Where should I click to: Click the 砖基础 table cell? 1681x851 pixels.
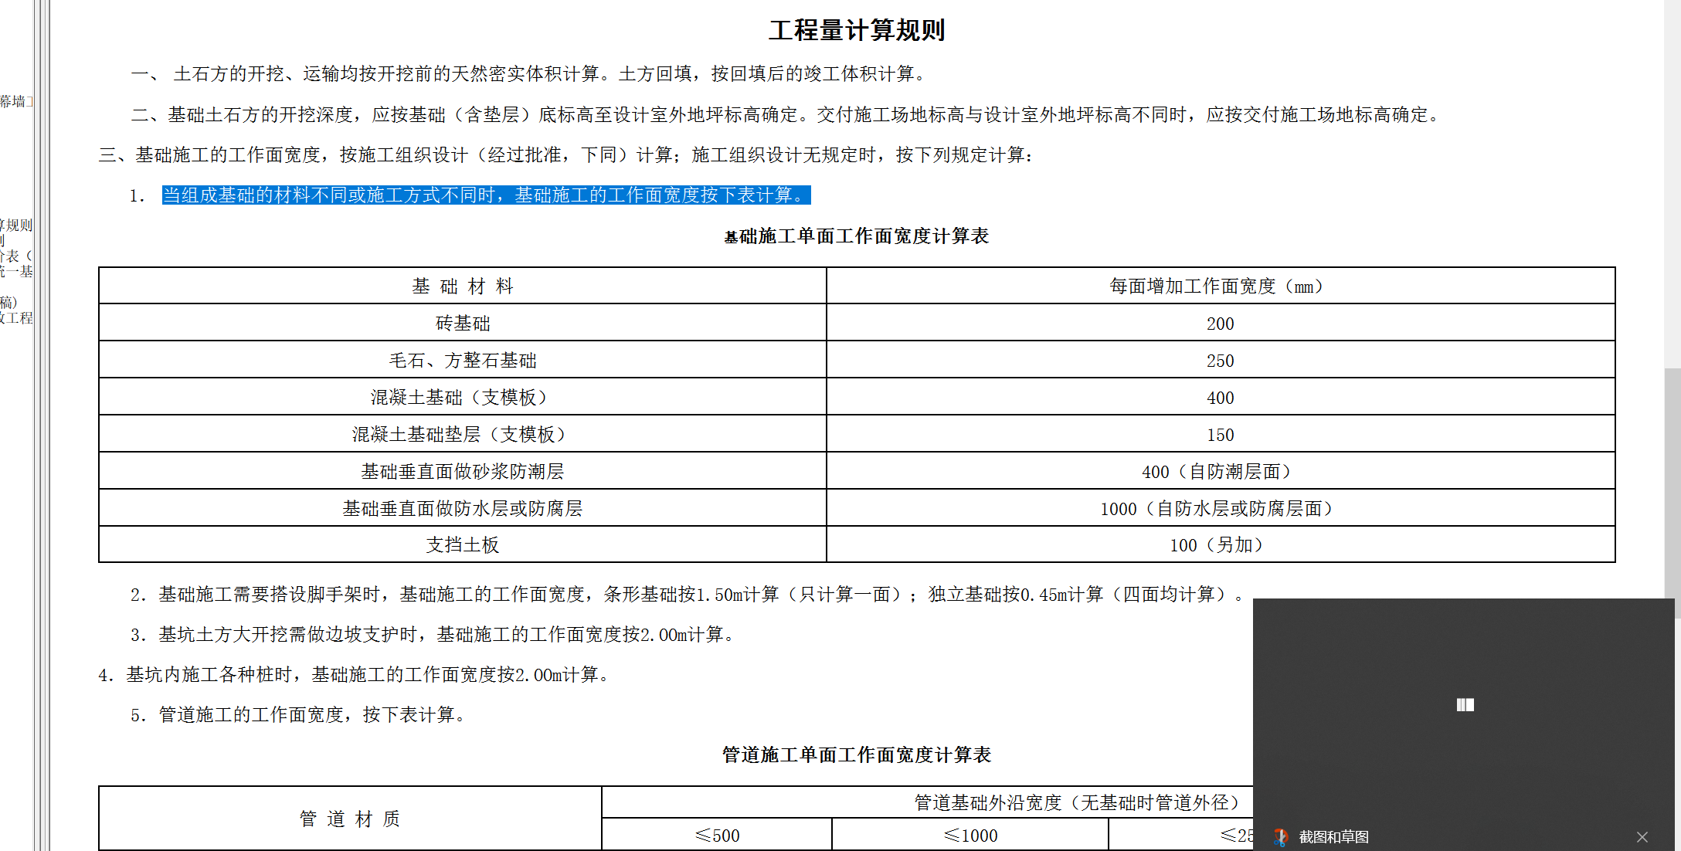463,324
